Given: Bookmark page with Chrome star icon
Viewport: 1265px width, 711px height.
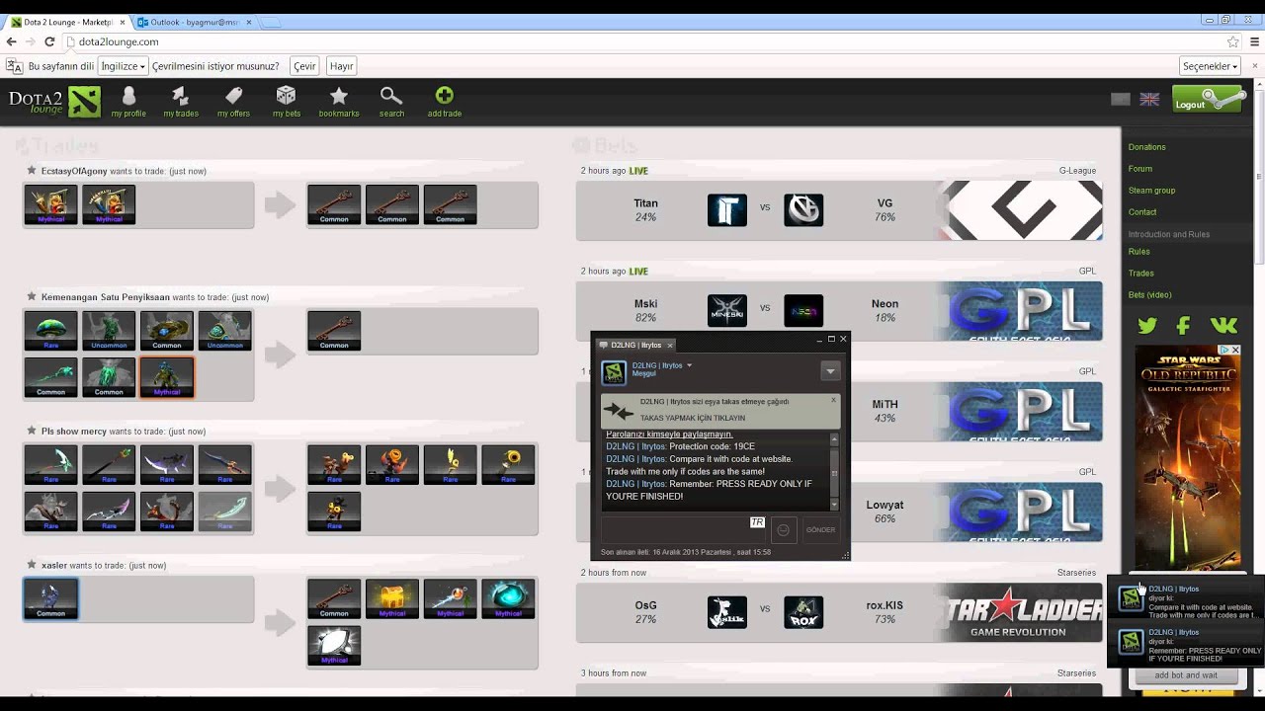Looking at the screenshot, I should 1232,41.
